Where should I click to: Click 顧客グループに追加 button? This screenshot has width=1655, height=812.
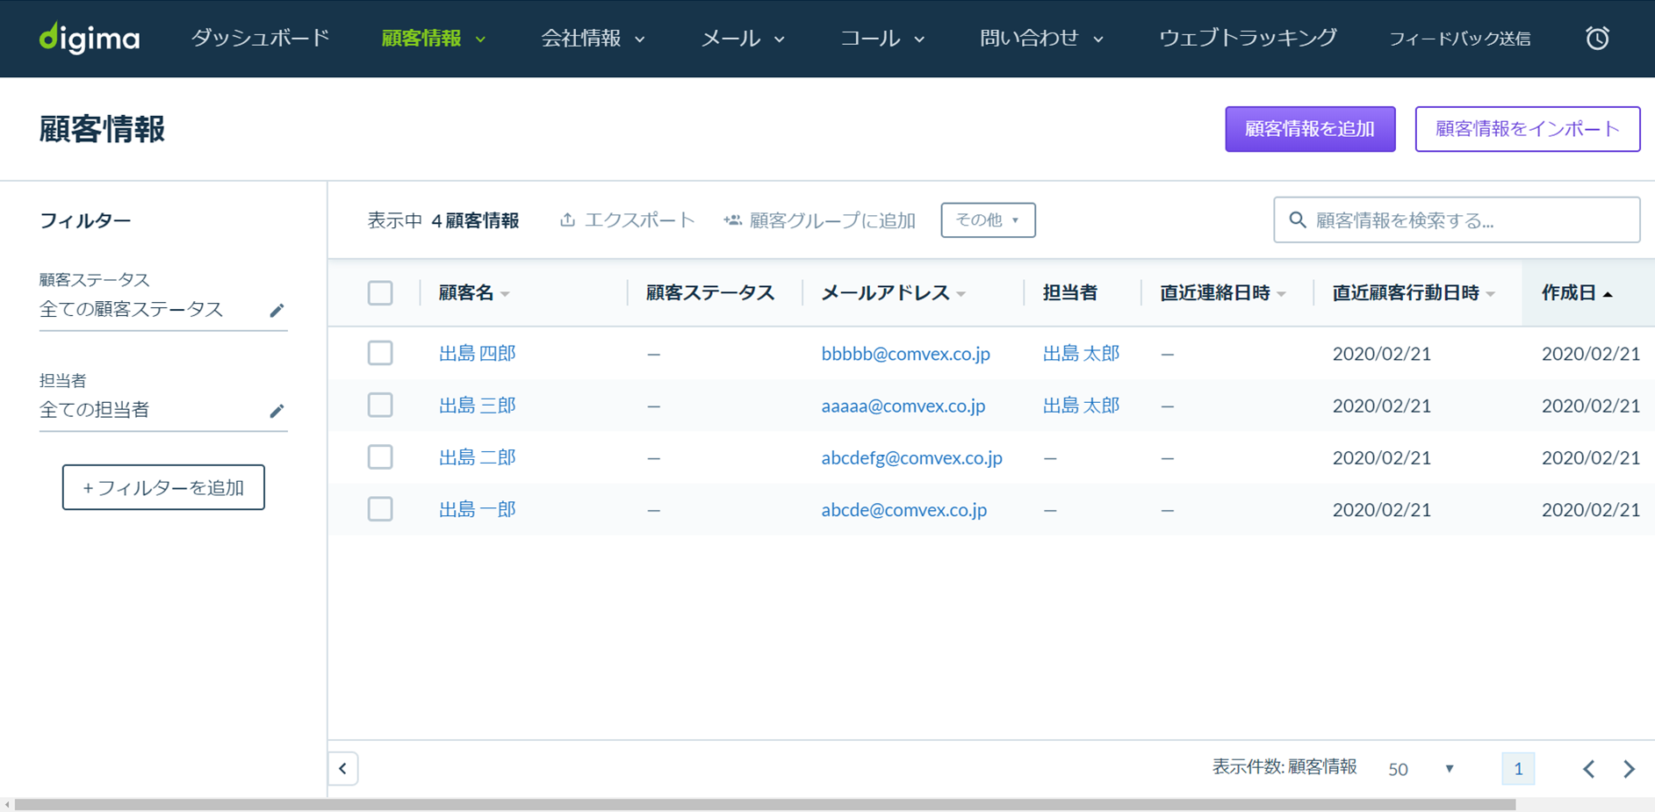(x=819, y=220)
